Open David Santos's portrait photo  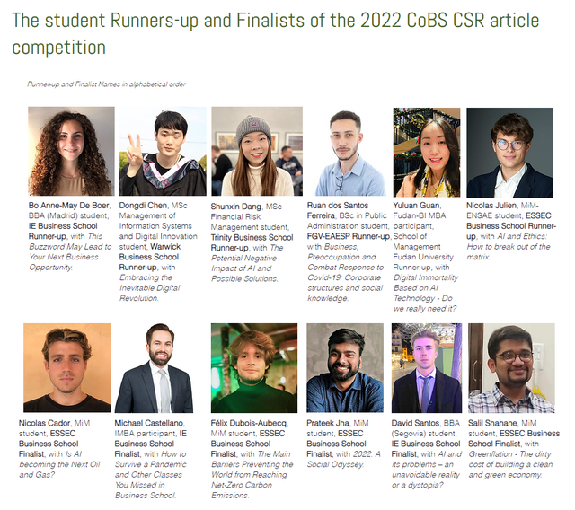coord(427,368)
